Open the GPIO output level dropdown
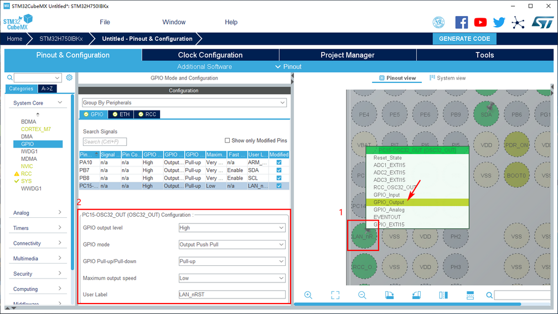The height and width of the screenshot is (314, 558). coord(232,228)
